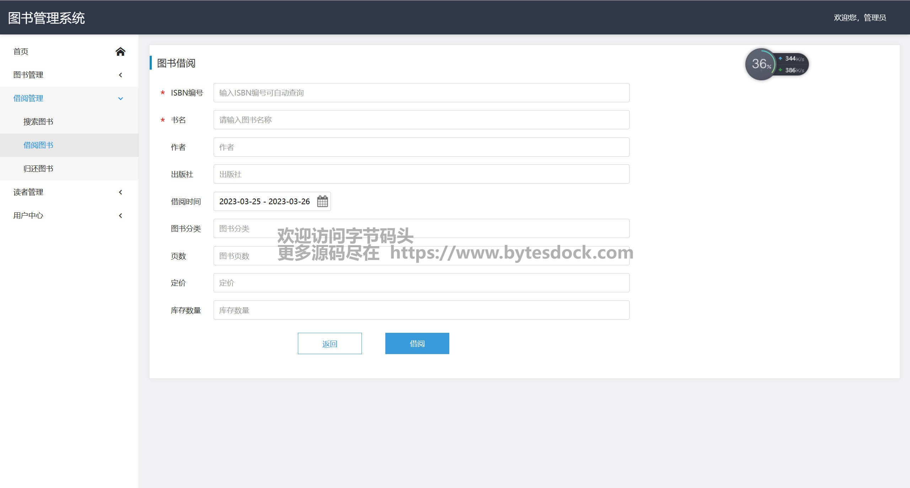Click the 借阅时间 date range field

(x=264, y=201)
